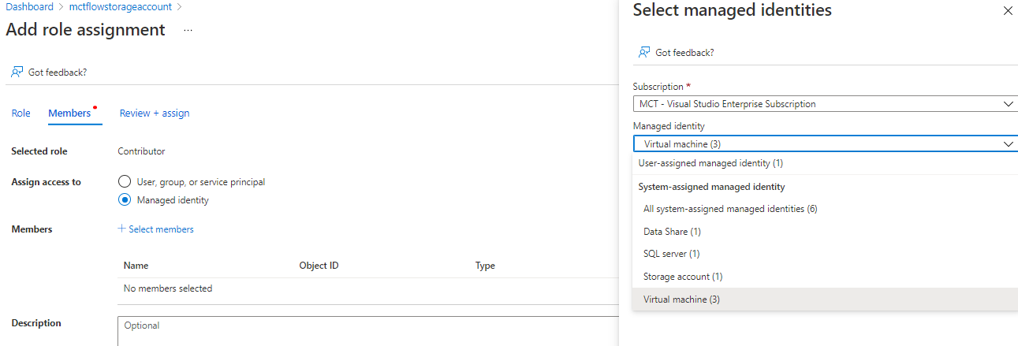Open the ellipsis menu beside Add role assignment
This screenshot has width=1018, height=346.
(x=188, y=30)
